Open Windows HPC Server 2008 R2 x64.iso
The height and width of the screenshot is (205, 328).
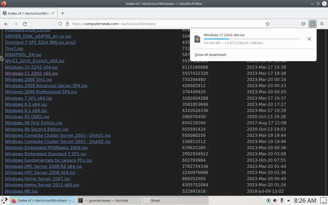(x=44, y=166)
